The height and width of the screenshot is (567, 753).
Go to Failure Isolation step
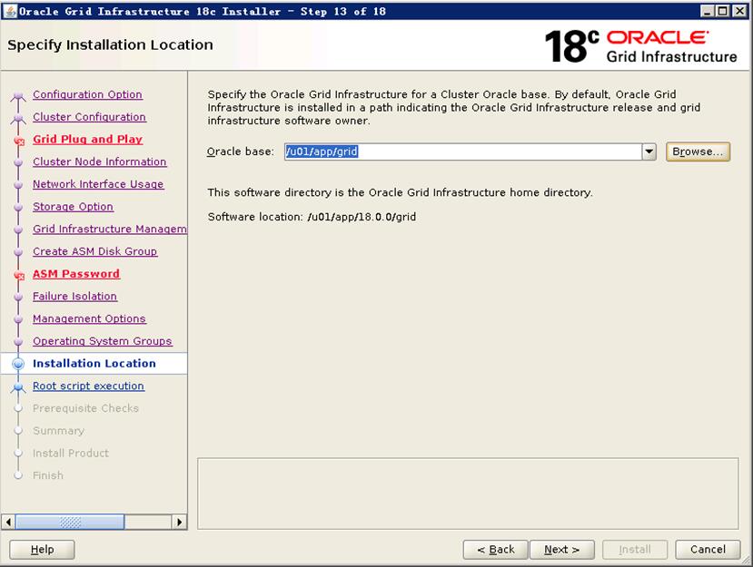74,297
